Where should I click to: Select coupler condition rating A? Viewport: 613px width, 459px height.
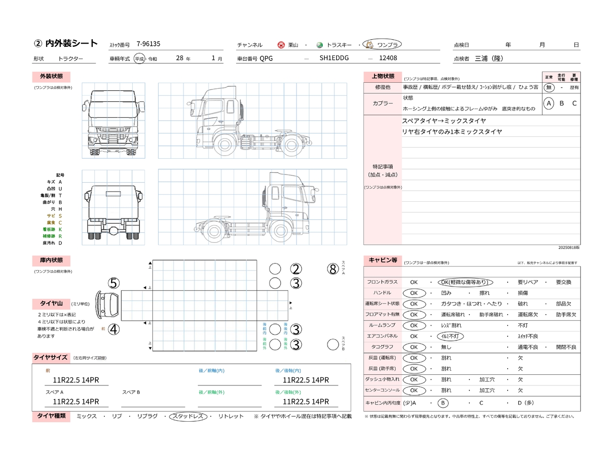point(549,103)
